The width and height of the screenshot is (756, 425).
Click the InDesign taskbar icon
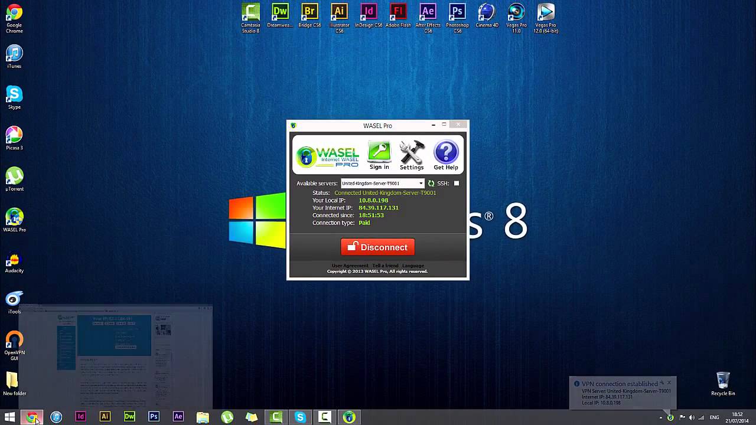click(80, 417)
